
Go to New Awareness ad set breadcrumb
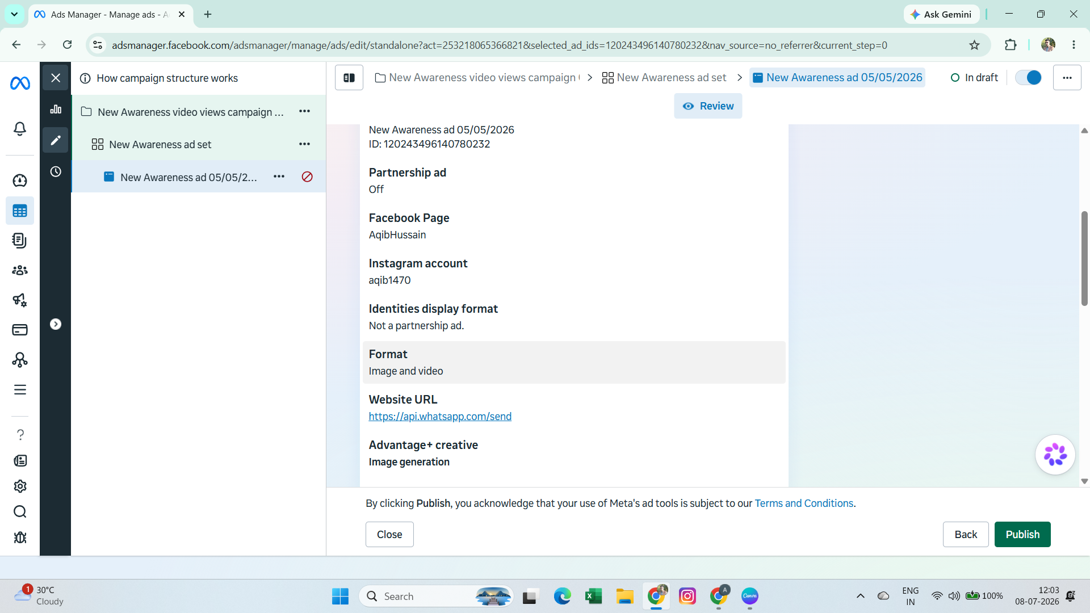click(x=664, y=78)
